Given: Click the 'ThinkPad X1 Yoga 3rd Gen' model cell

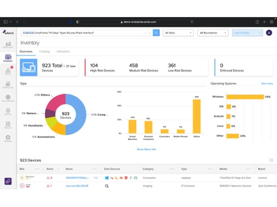Looking at the screenshot, I should pyautogui.click(x=235, y=178).
